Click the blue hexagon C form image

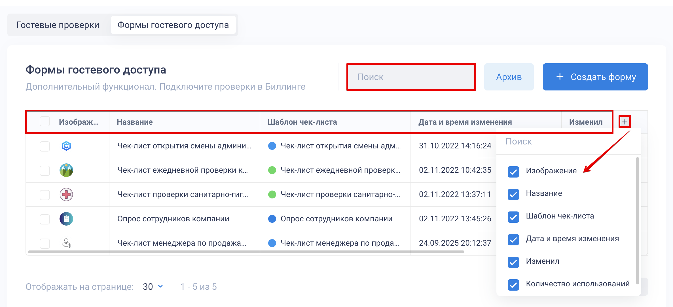[x=66, y=146]
